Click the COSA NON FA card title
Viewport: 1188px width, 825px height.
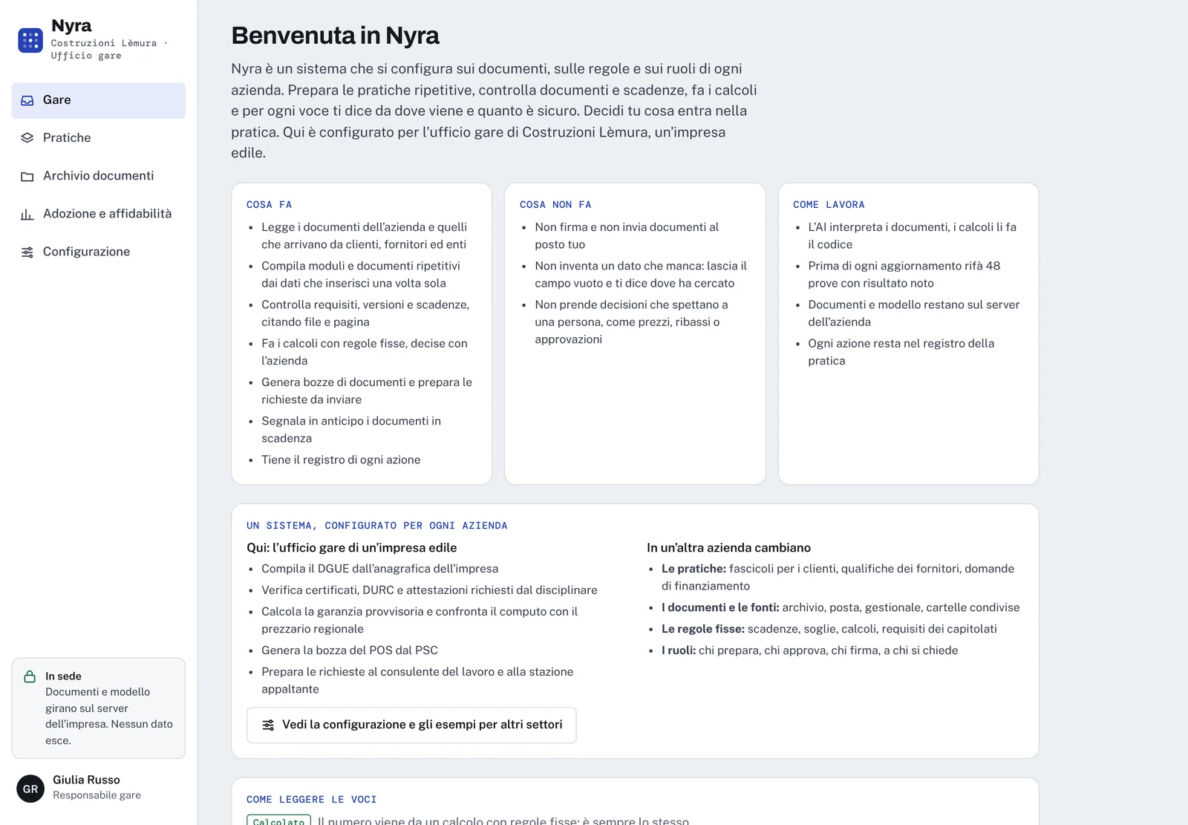[555, 204]
